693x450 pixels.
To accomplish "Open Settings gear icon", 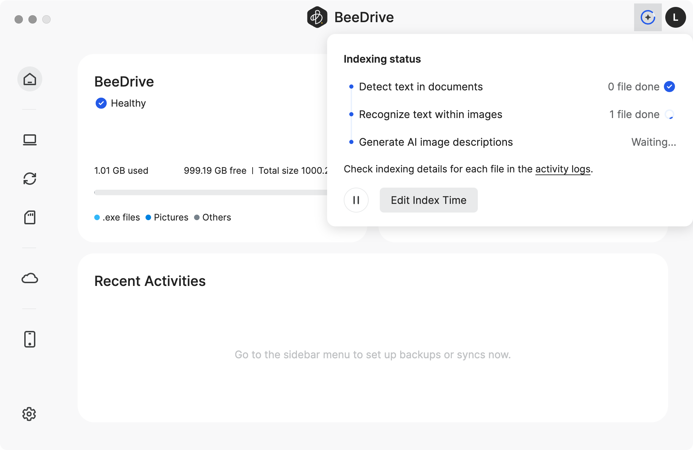I will (x=29, y=414).
